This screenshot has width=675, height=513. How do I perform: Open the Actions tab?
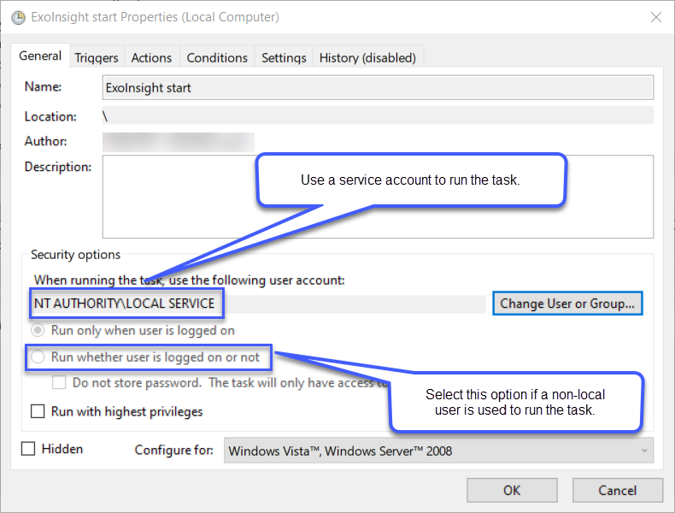[151, 58]
